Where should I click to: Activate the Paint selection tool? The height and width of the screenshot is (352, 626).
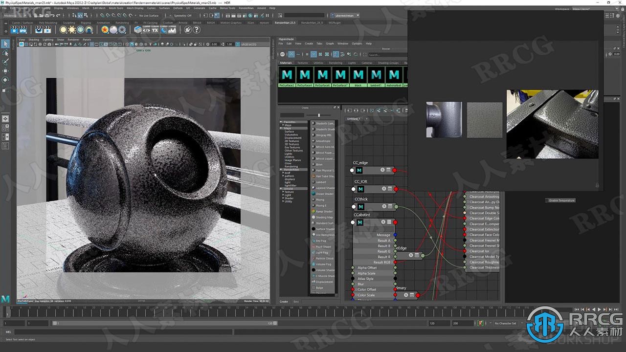point(5,62)
